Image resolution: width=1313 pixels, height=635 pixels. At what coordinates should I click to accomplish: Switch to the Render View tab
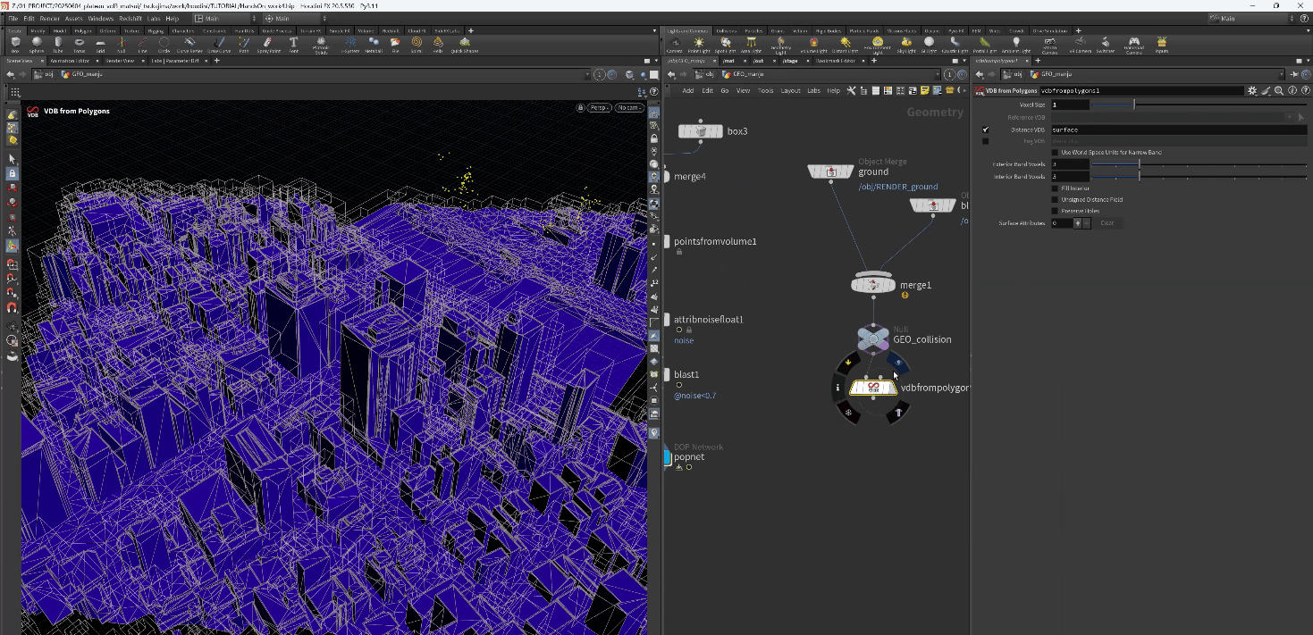[120, 61]
